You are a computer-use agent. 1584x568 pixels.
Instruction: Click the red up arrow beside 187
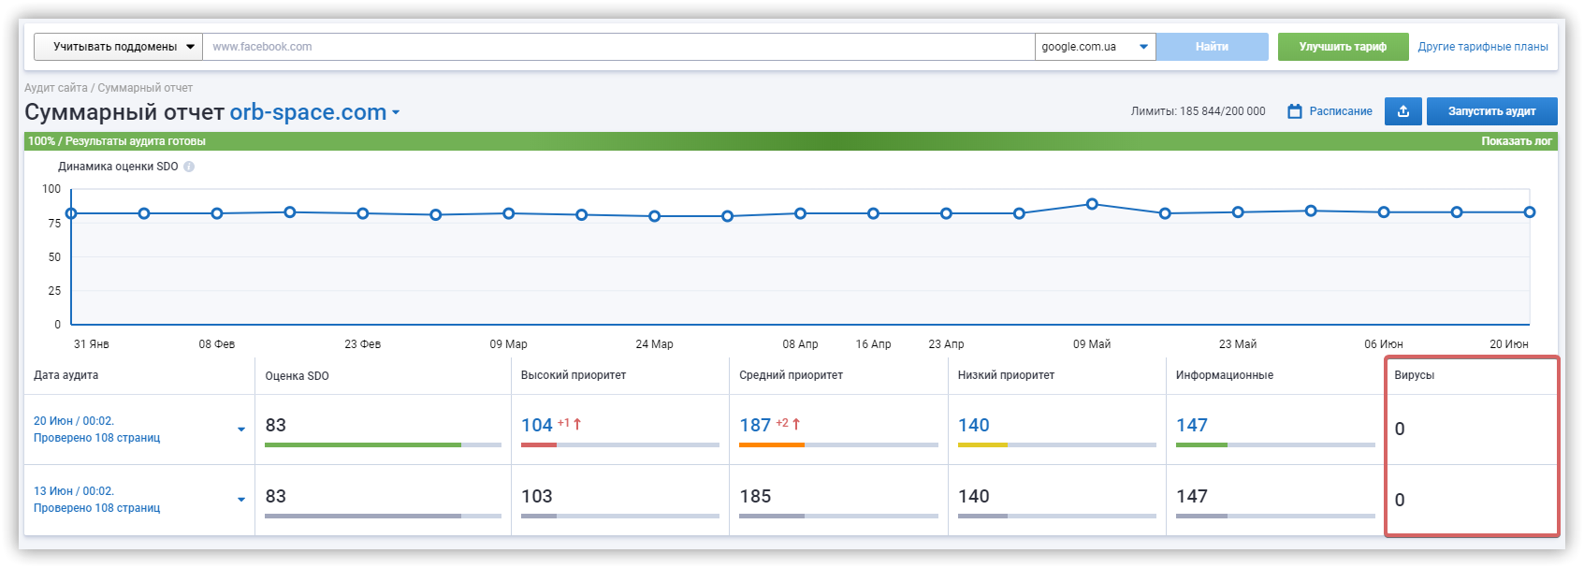pyautogui.click(x=796, y=424)
